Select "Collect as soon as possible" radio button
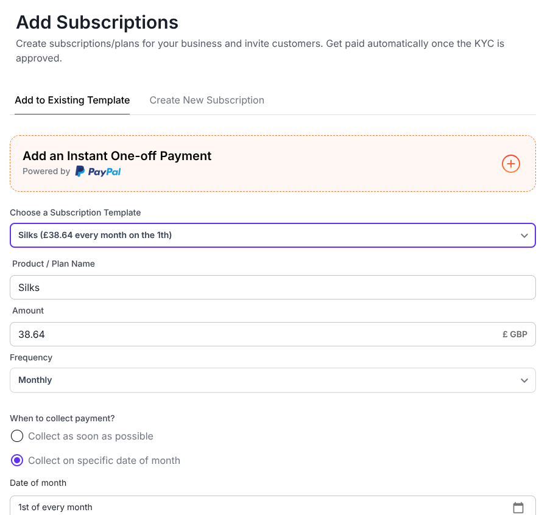The image size is (550, 515). (x=17, y=436)
